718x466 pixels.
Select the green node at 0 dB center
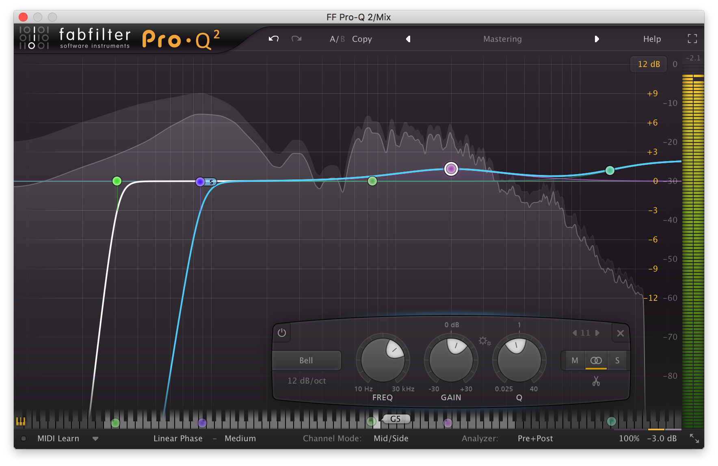[x=372, y=181]
